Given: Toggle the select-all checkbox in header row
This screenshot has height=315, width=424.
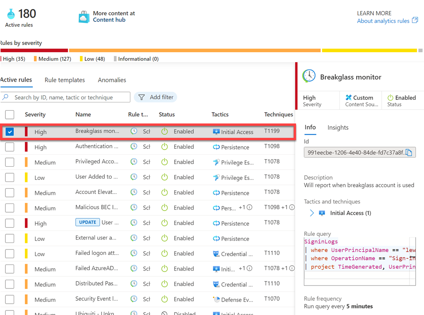Looking at the screenshot, I should [10, 115].
